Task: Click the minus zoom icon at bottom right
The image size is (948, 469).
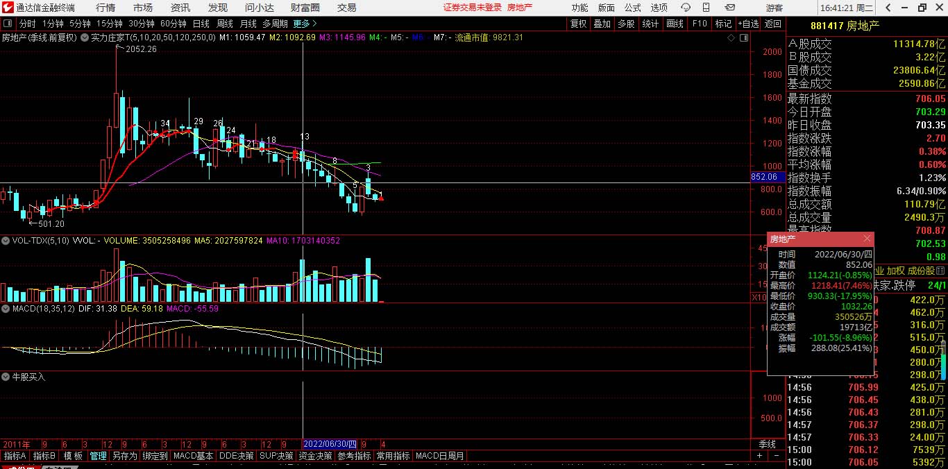Action: (777, 456)
